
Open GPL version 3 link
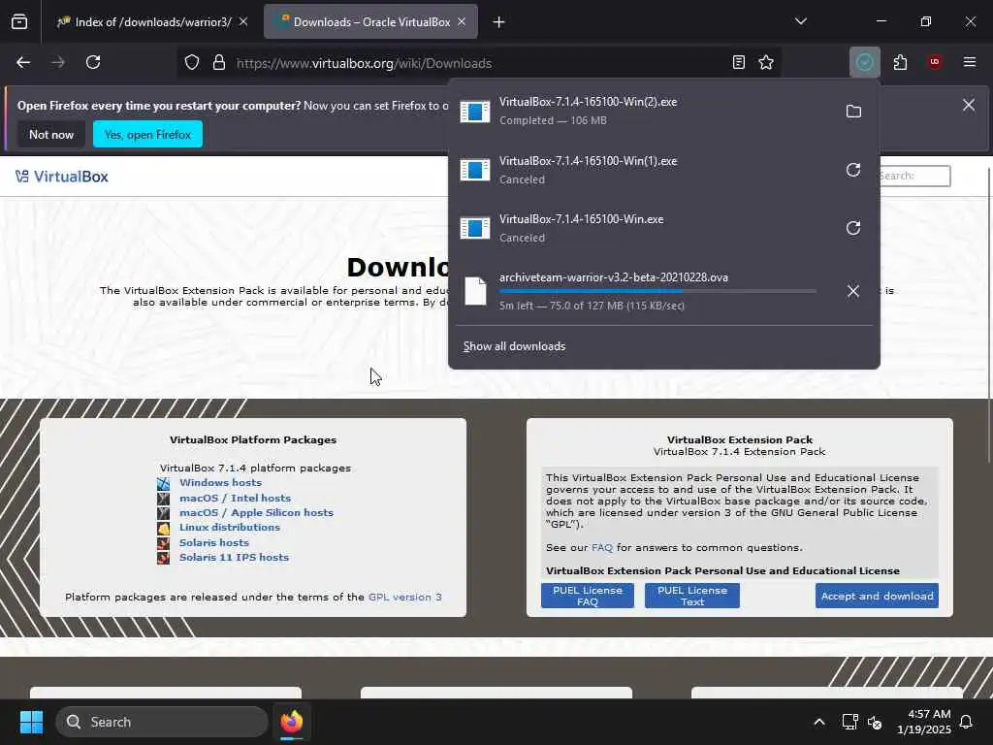[405, 597]
